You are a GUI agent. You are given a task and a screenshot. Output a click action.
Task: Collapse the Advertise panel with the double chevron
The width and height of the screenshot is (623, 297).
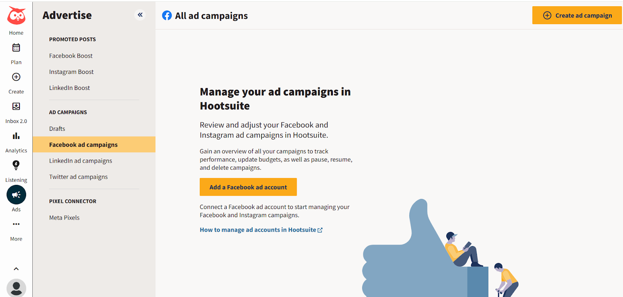pyautogui.click(x=140, y=15)
